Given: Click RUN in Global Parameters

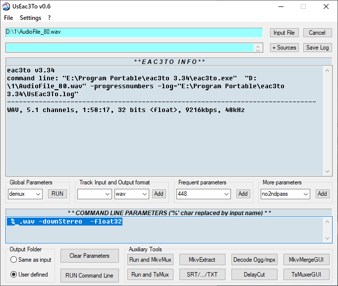Looking at the screenshot, I should tap(57, 194).
